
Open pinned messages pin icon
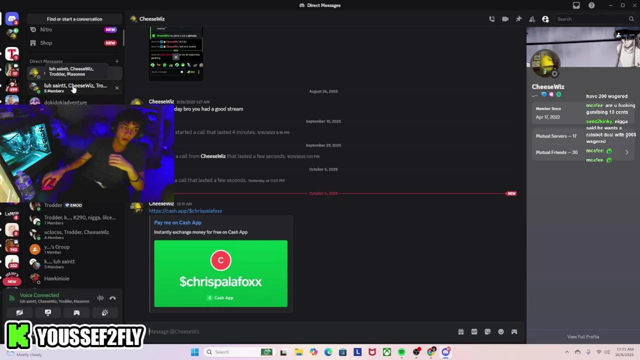coord(518,19)
